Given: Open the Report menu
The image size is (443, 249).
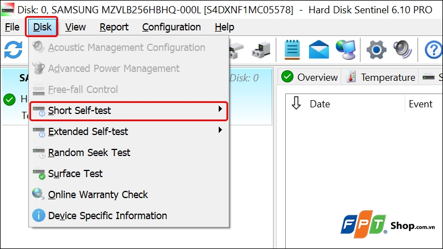Looking at the screenshot, I should click(114, 27).
